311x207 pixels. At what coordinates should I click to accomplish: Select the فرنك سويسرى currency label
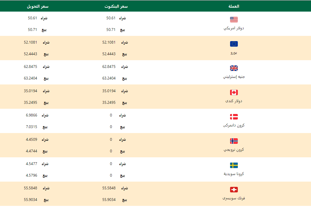point(234,198)
